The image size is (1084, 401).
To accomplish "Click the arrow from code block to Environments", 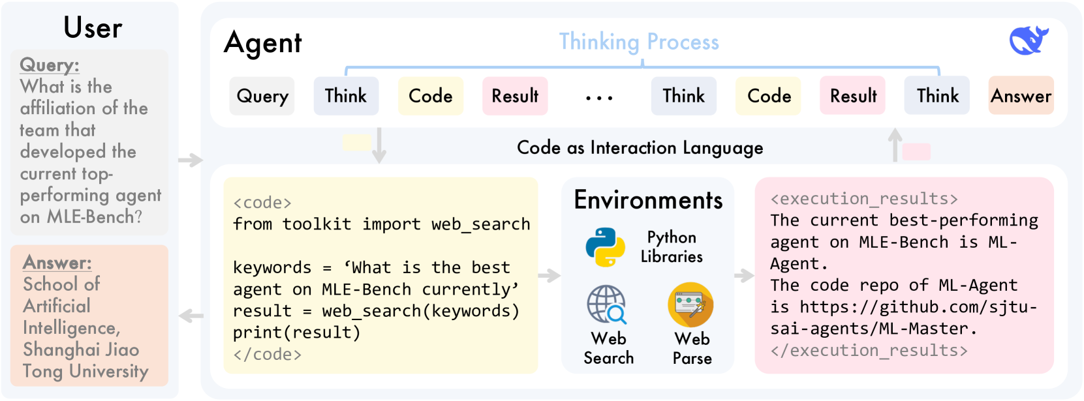I will pos(550,276).
